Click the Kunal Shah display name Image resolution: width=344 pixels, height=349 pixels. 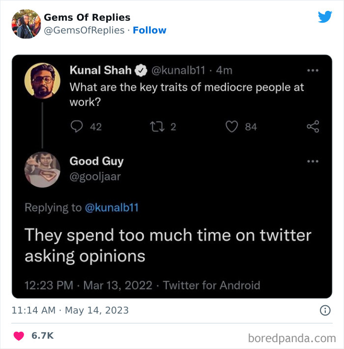point(100,70)
